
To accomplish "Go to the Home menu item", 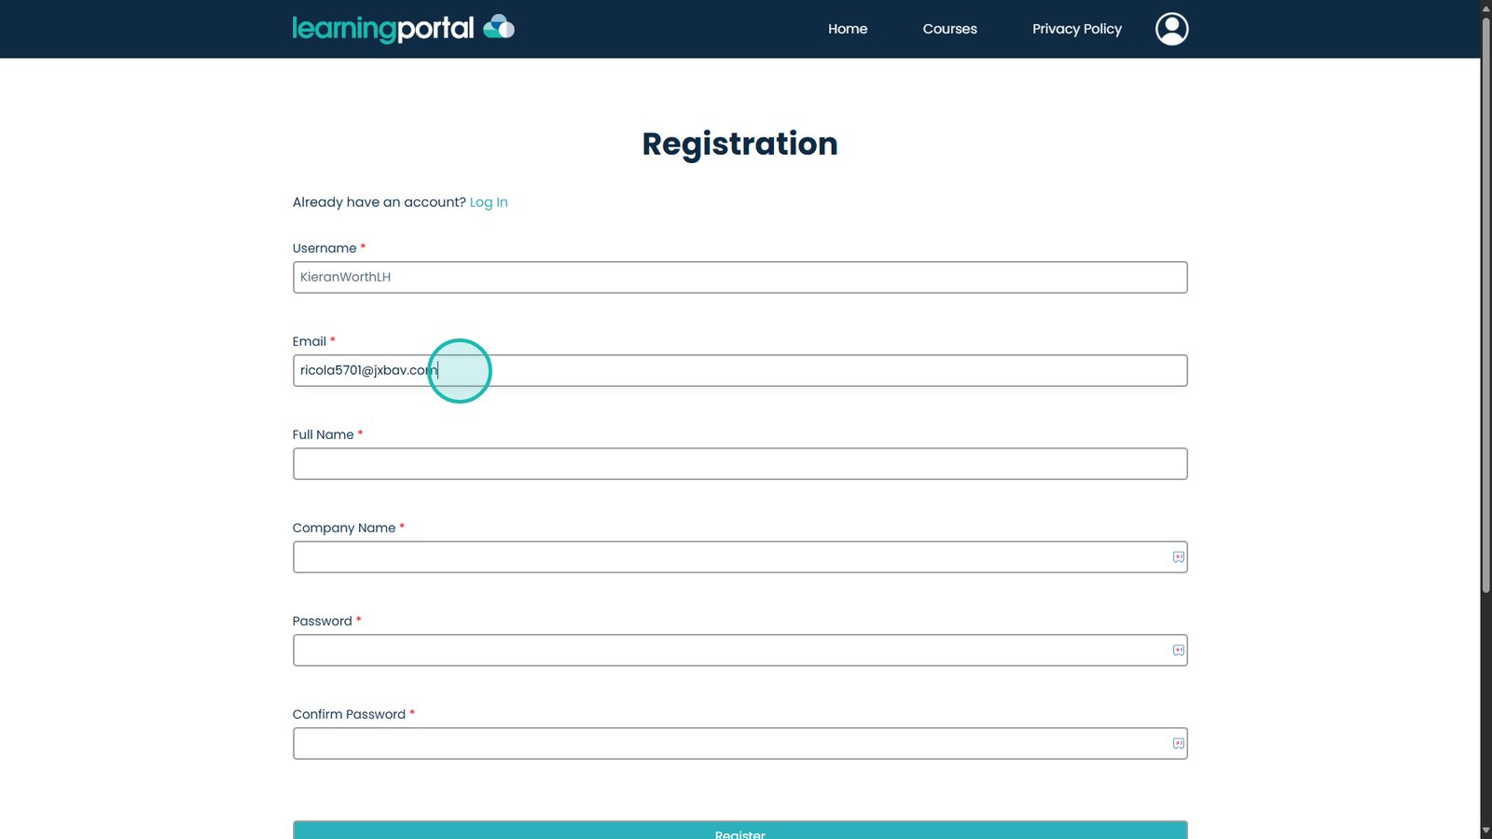I will tap(848, 29).
